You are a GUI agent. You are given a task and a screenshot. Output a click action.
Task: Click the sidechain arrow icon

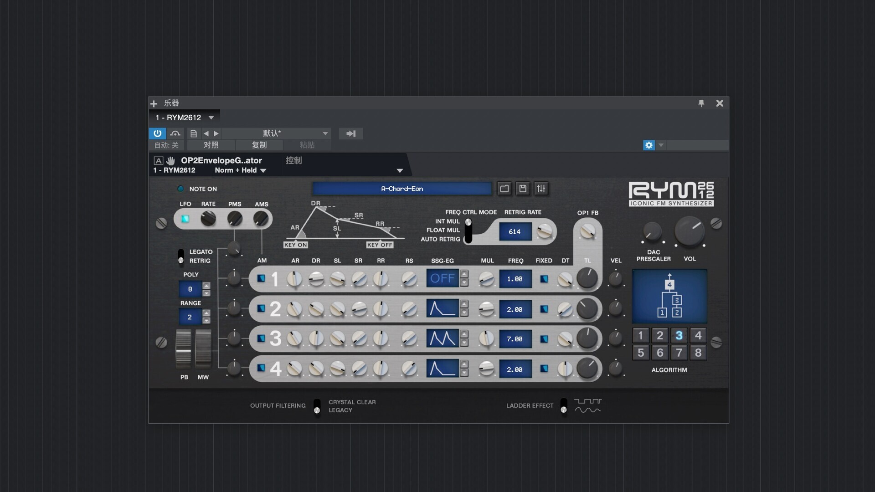[x=350, y=133]
